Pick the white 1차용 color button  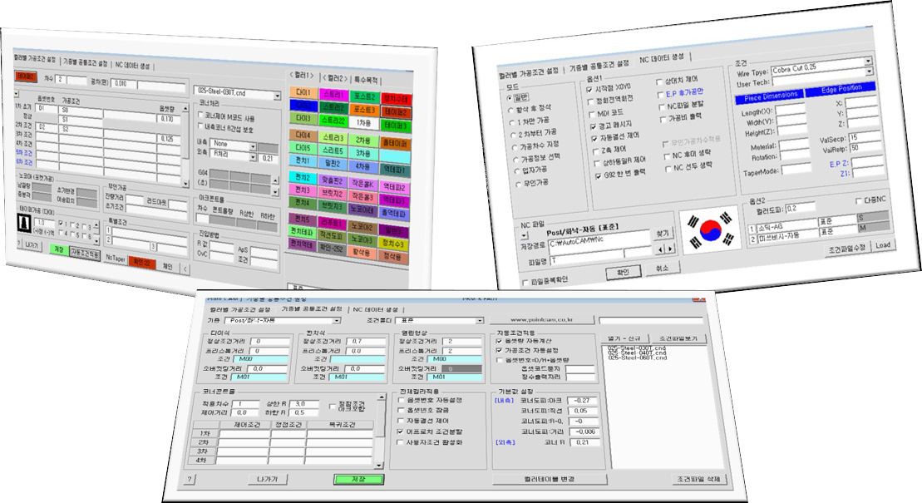coord(364,124)
